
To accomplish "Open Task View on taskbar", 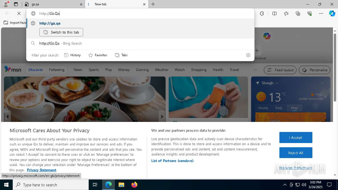I will click(95, 185).
